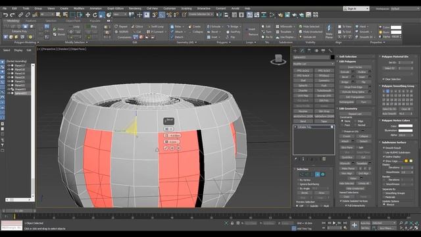Open the Hierarchy command panel tab
The height and width of the screenshot is (237, 421).
pyautogui.click(x=309, y=51)
